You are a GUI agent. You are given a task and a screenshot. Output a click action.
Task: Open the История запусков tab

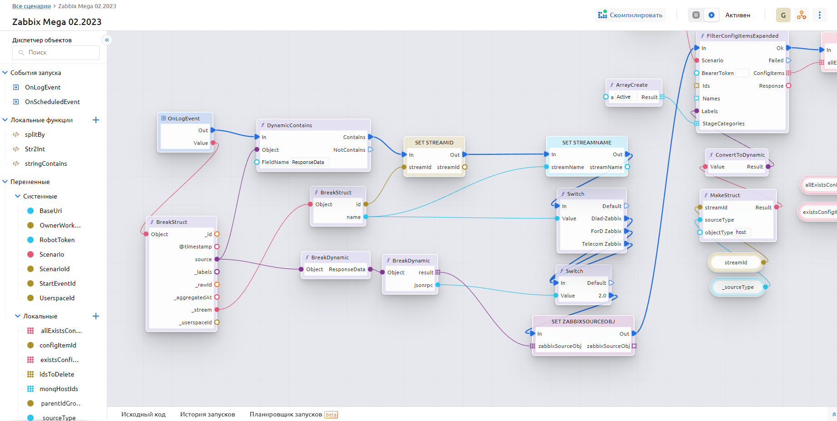coord(207,414)
